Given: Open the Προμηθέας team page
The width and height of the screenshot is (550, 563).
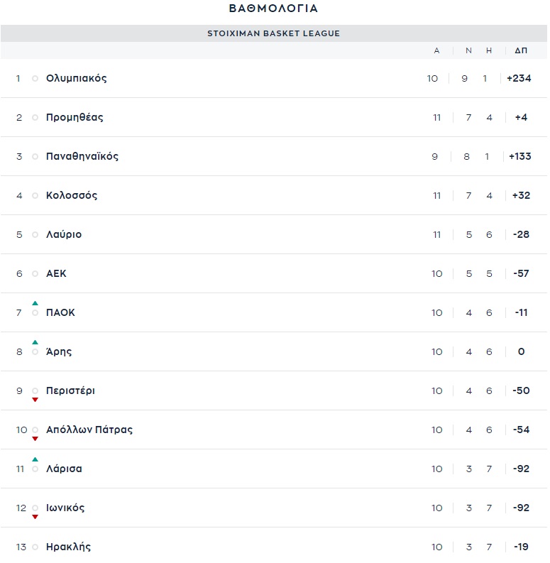Looking at the screenshot, I should tap(75, 117).
